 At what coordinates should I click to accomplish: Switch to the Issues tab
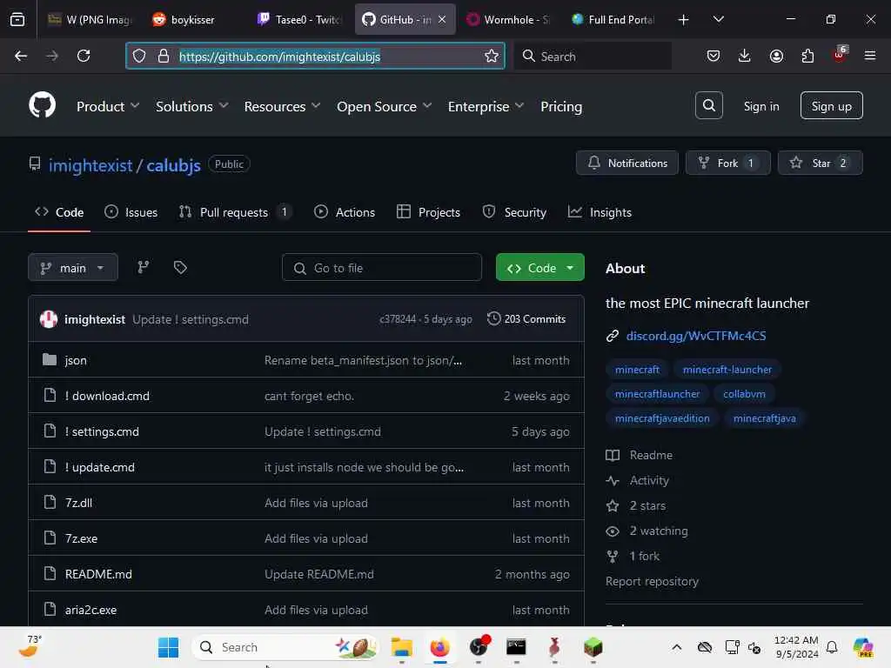131,212
